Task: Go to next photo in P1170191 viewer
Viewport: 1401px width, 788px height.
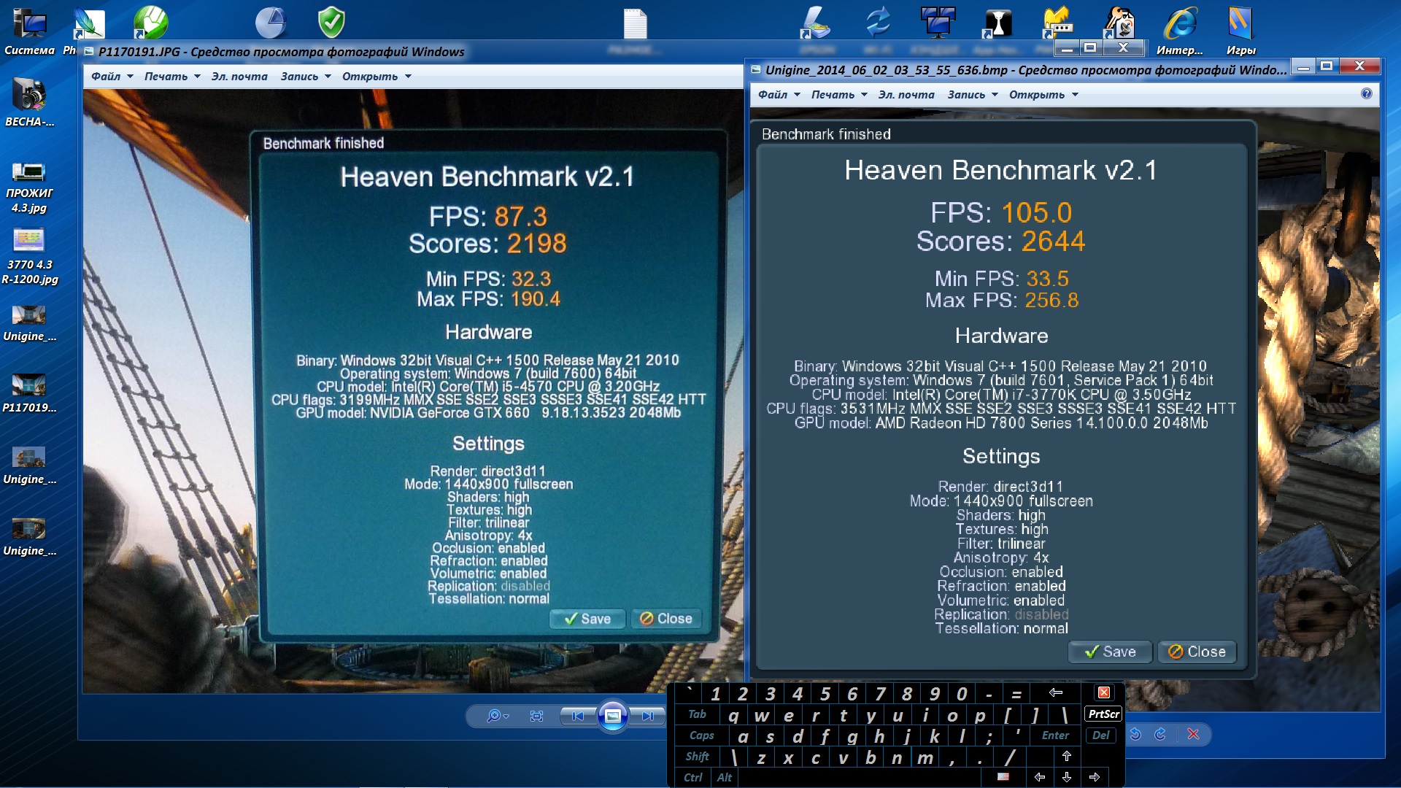Action: (x=648, y=716)
